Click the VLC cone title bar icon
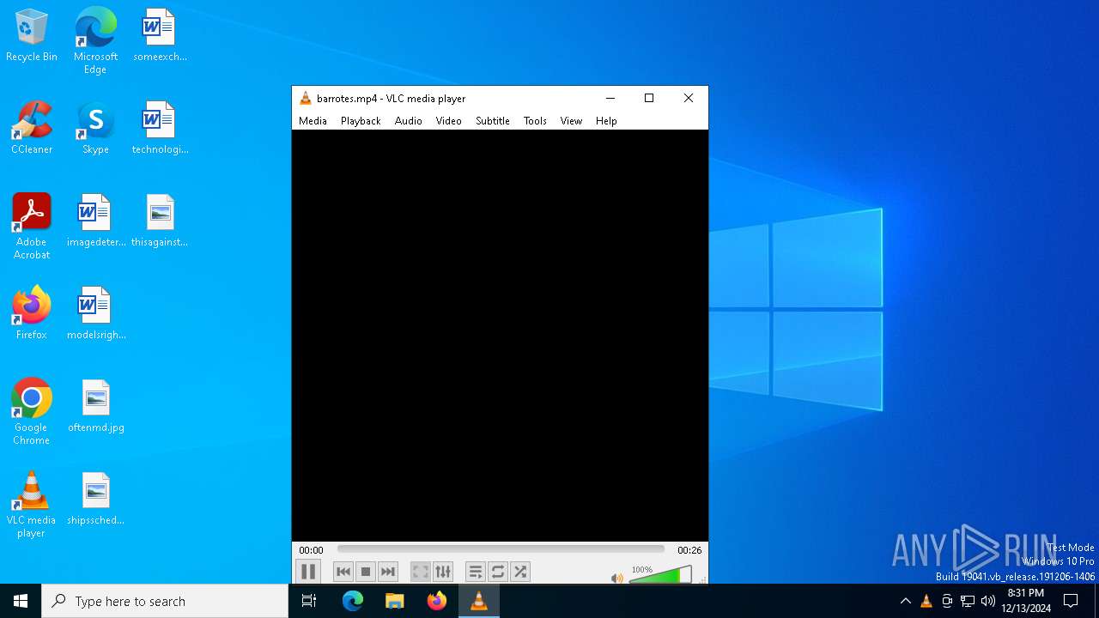The image size is (1099, 618). (x=305, y=98)
